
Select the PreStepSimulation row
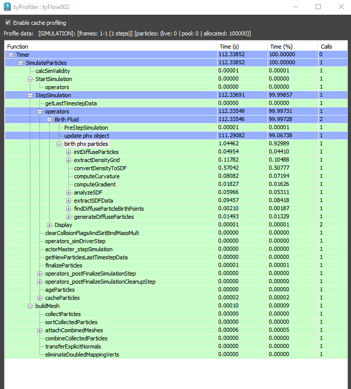[176, 128]
